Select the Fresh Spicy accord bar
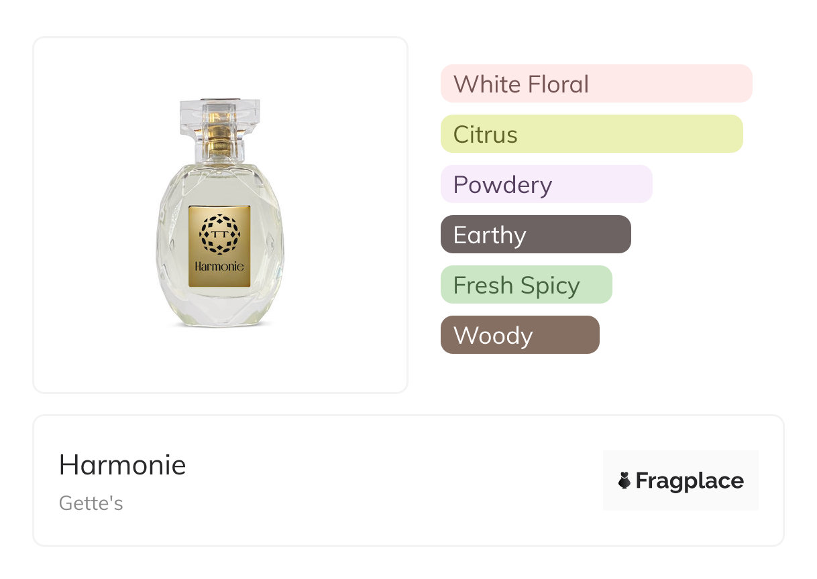This screenshot has width=817, height=579. 526,285
